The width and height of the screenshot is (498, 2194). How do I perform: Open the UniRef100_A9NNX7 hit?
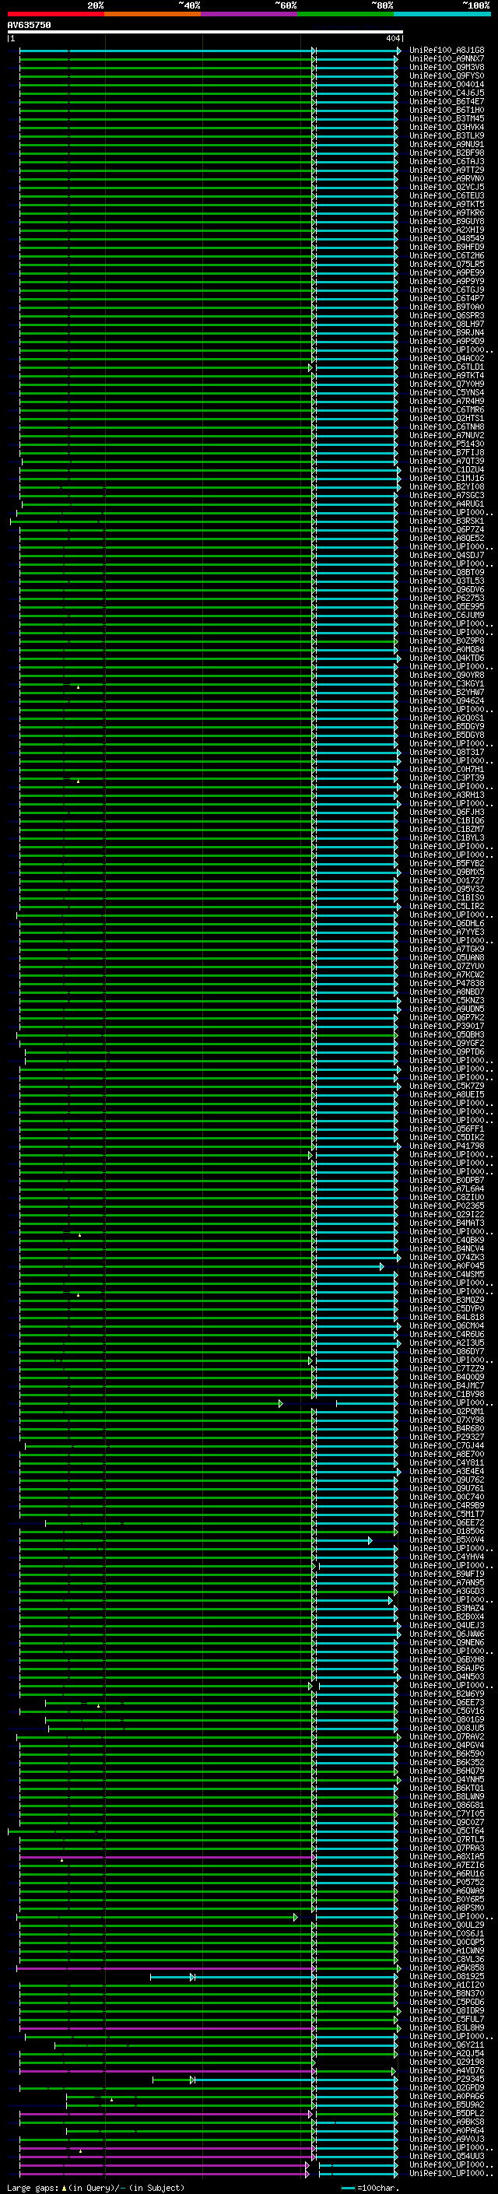[x=447, y=59]
